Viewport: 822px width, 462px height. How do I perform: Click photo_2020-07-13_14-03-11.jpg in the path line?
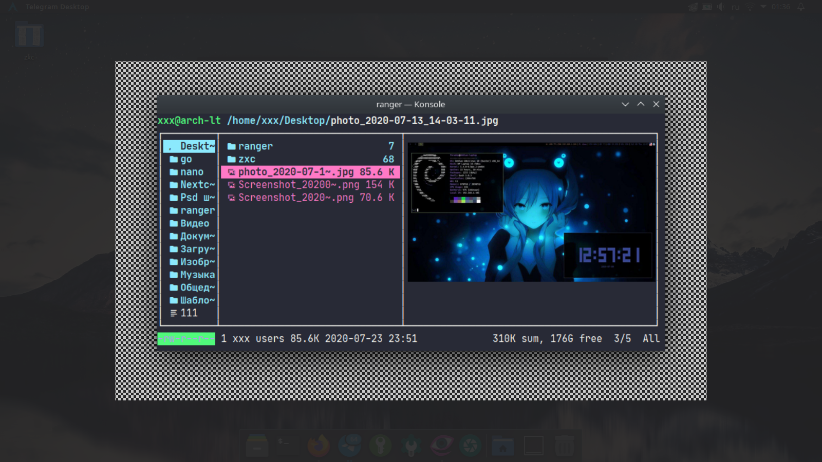click(414, 121)
